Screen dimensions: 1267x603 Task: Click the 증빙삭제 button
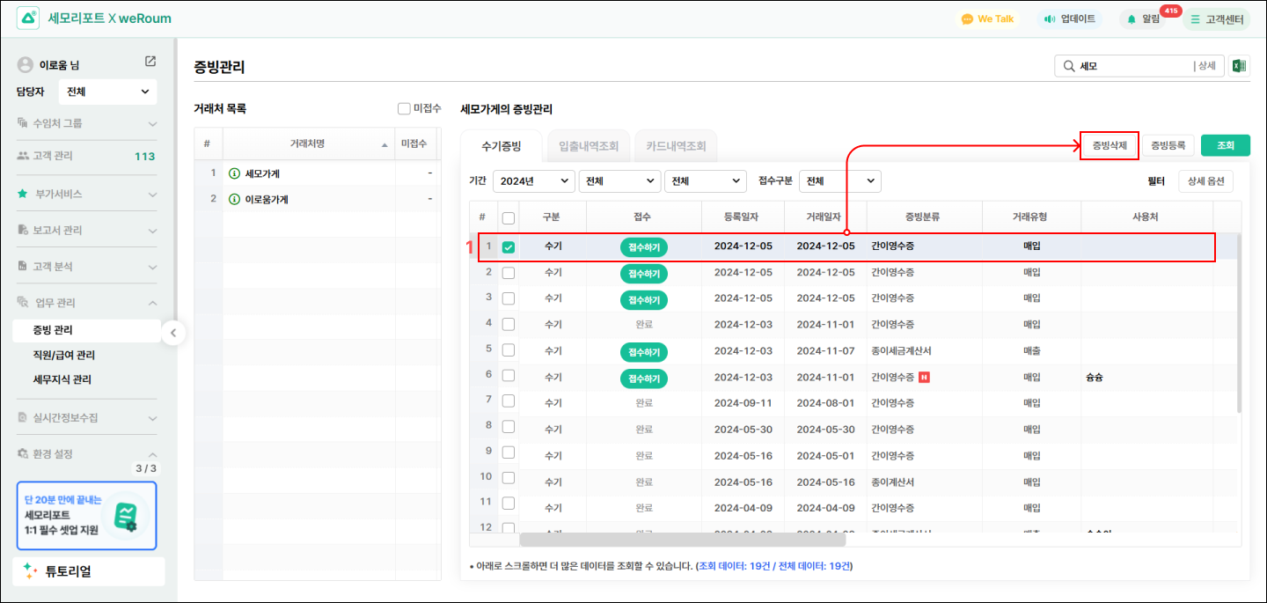[1109, 146]
